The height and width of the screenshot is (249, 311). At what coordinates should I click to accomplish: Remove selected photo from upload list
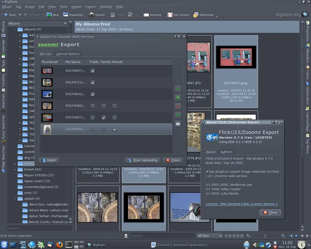click(178, 106)
